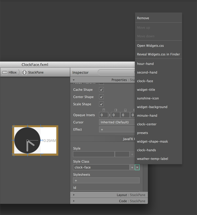Select Open Widgets.css menu entry

click(150, 46)
